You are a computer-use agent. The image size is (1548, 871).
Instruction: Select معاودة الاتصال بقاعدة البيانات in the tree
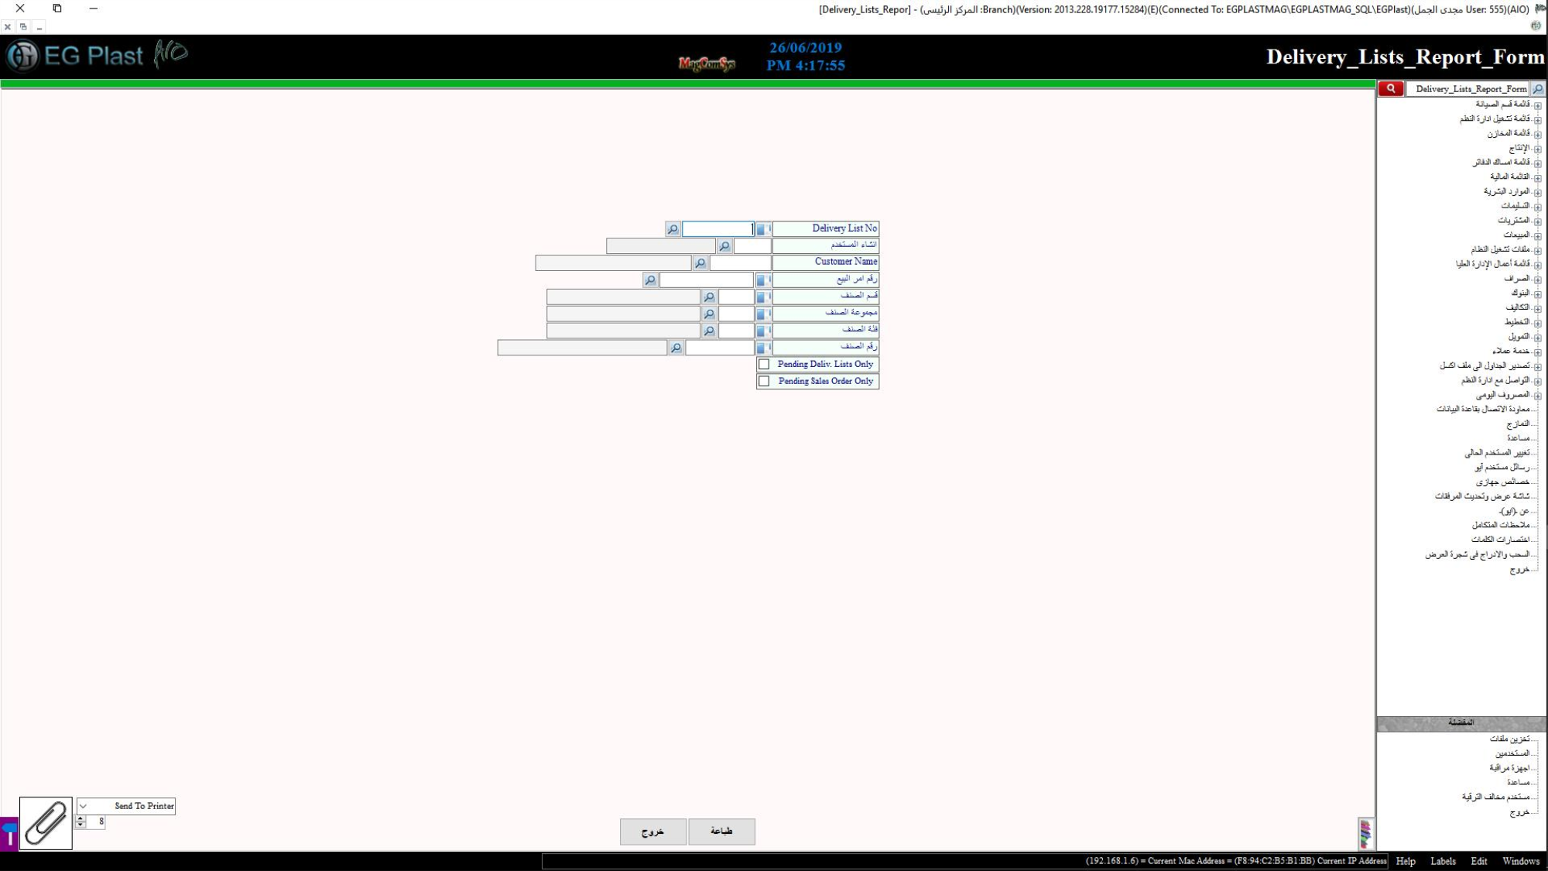click(x=1484, y=410)
